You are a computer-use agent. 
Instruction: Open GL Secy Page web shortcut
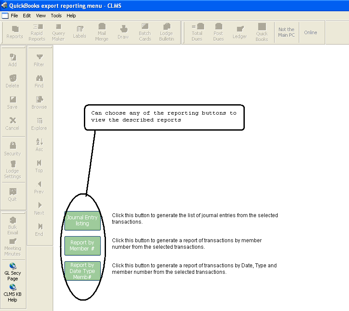[13, 272]
